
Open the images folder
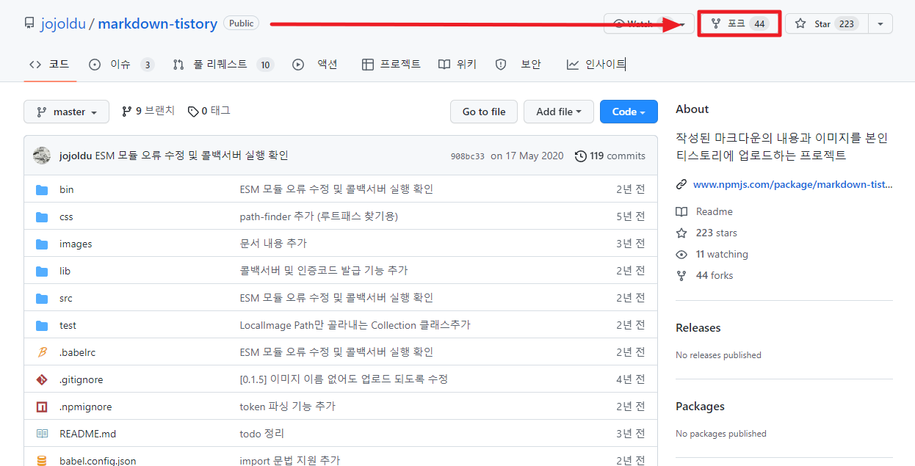76,244
